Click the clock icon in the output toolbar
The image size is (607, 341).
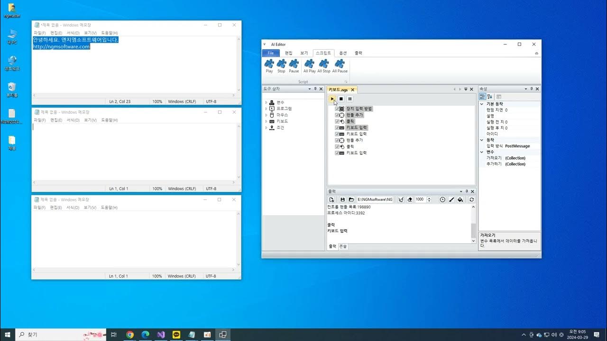[442, 199]
